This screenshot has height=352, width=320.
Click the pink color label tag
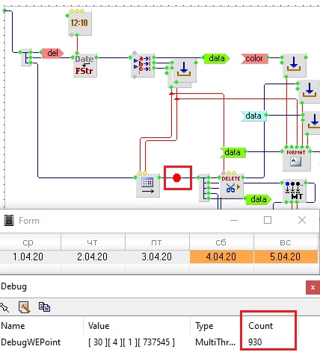click(x=254, y=58)
